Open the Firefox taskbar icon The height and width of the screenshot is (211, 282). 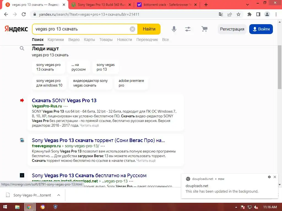point(43,207)
